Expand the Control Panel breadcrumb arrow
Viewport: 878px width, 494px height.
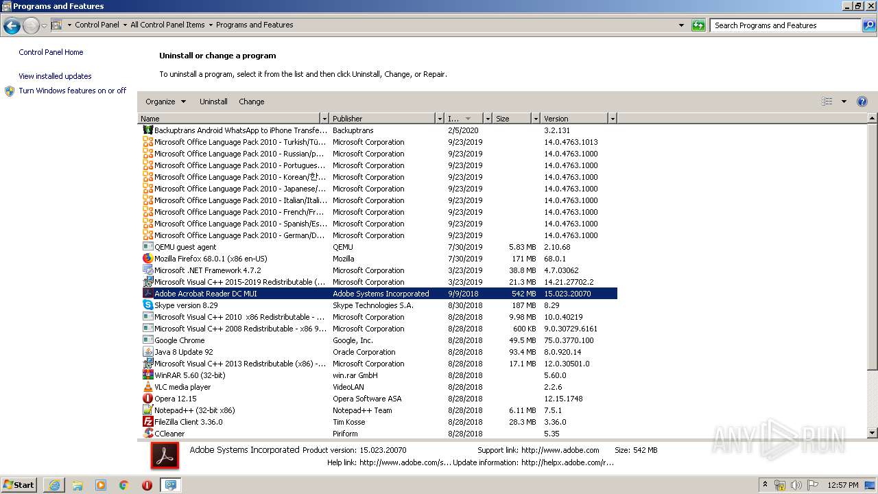pos(125,25)
